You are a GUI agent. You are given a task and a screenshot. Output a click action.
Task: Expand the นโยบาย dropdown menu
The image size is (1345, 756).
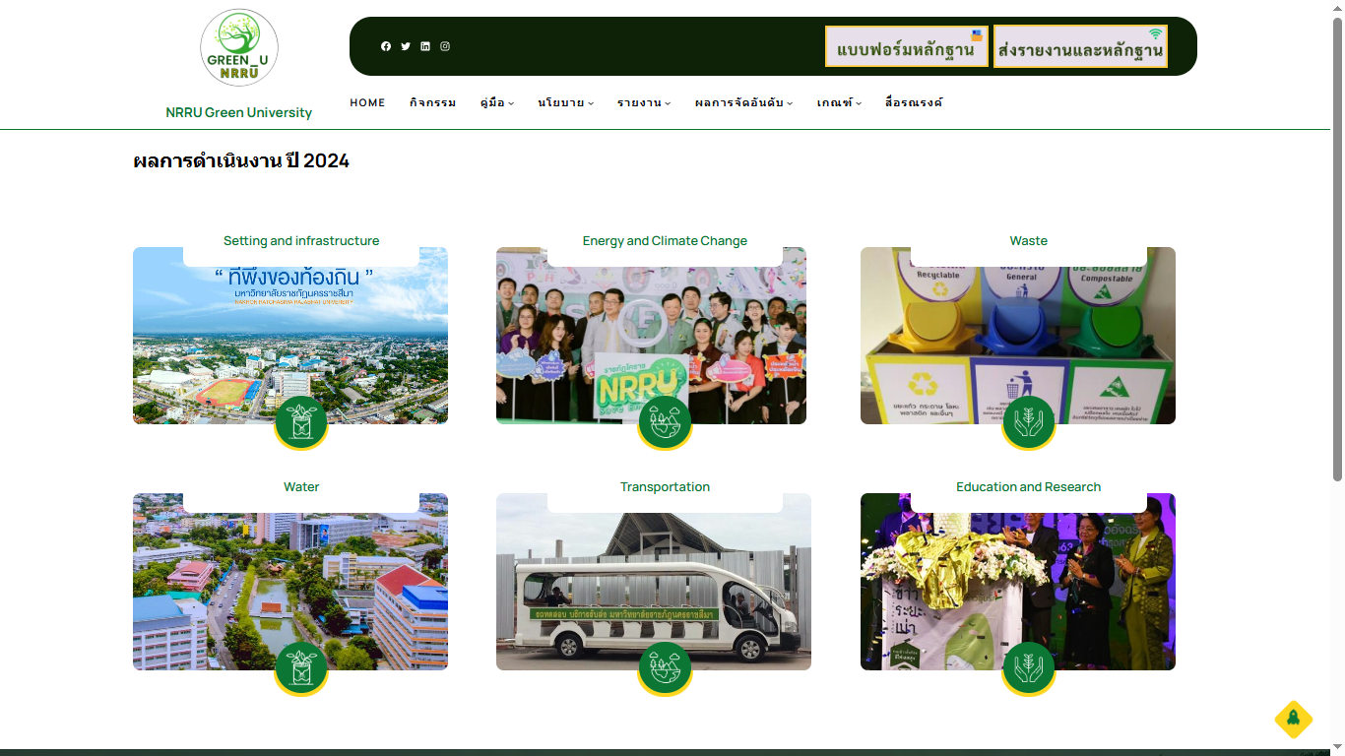[565, 103]
